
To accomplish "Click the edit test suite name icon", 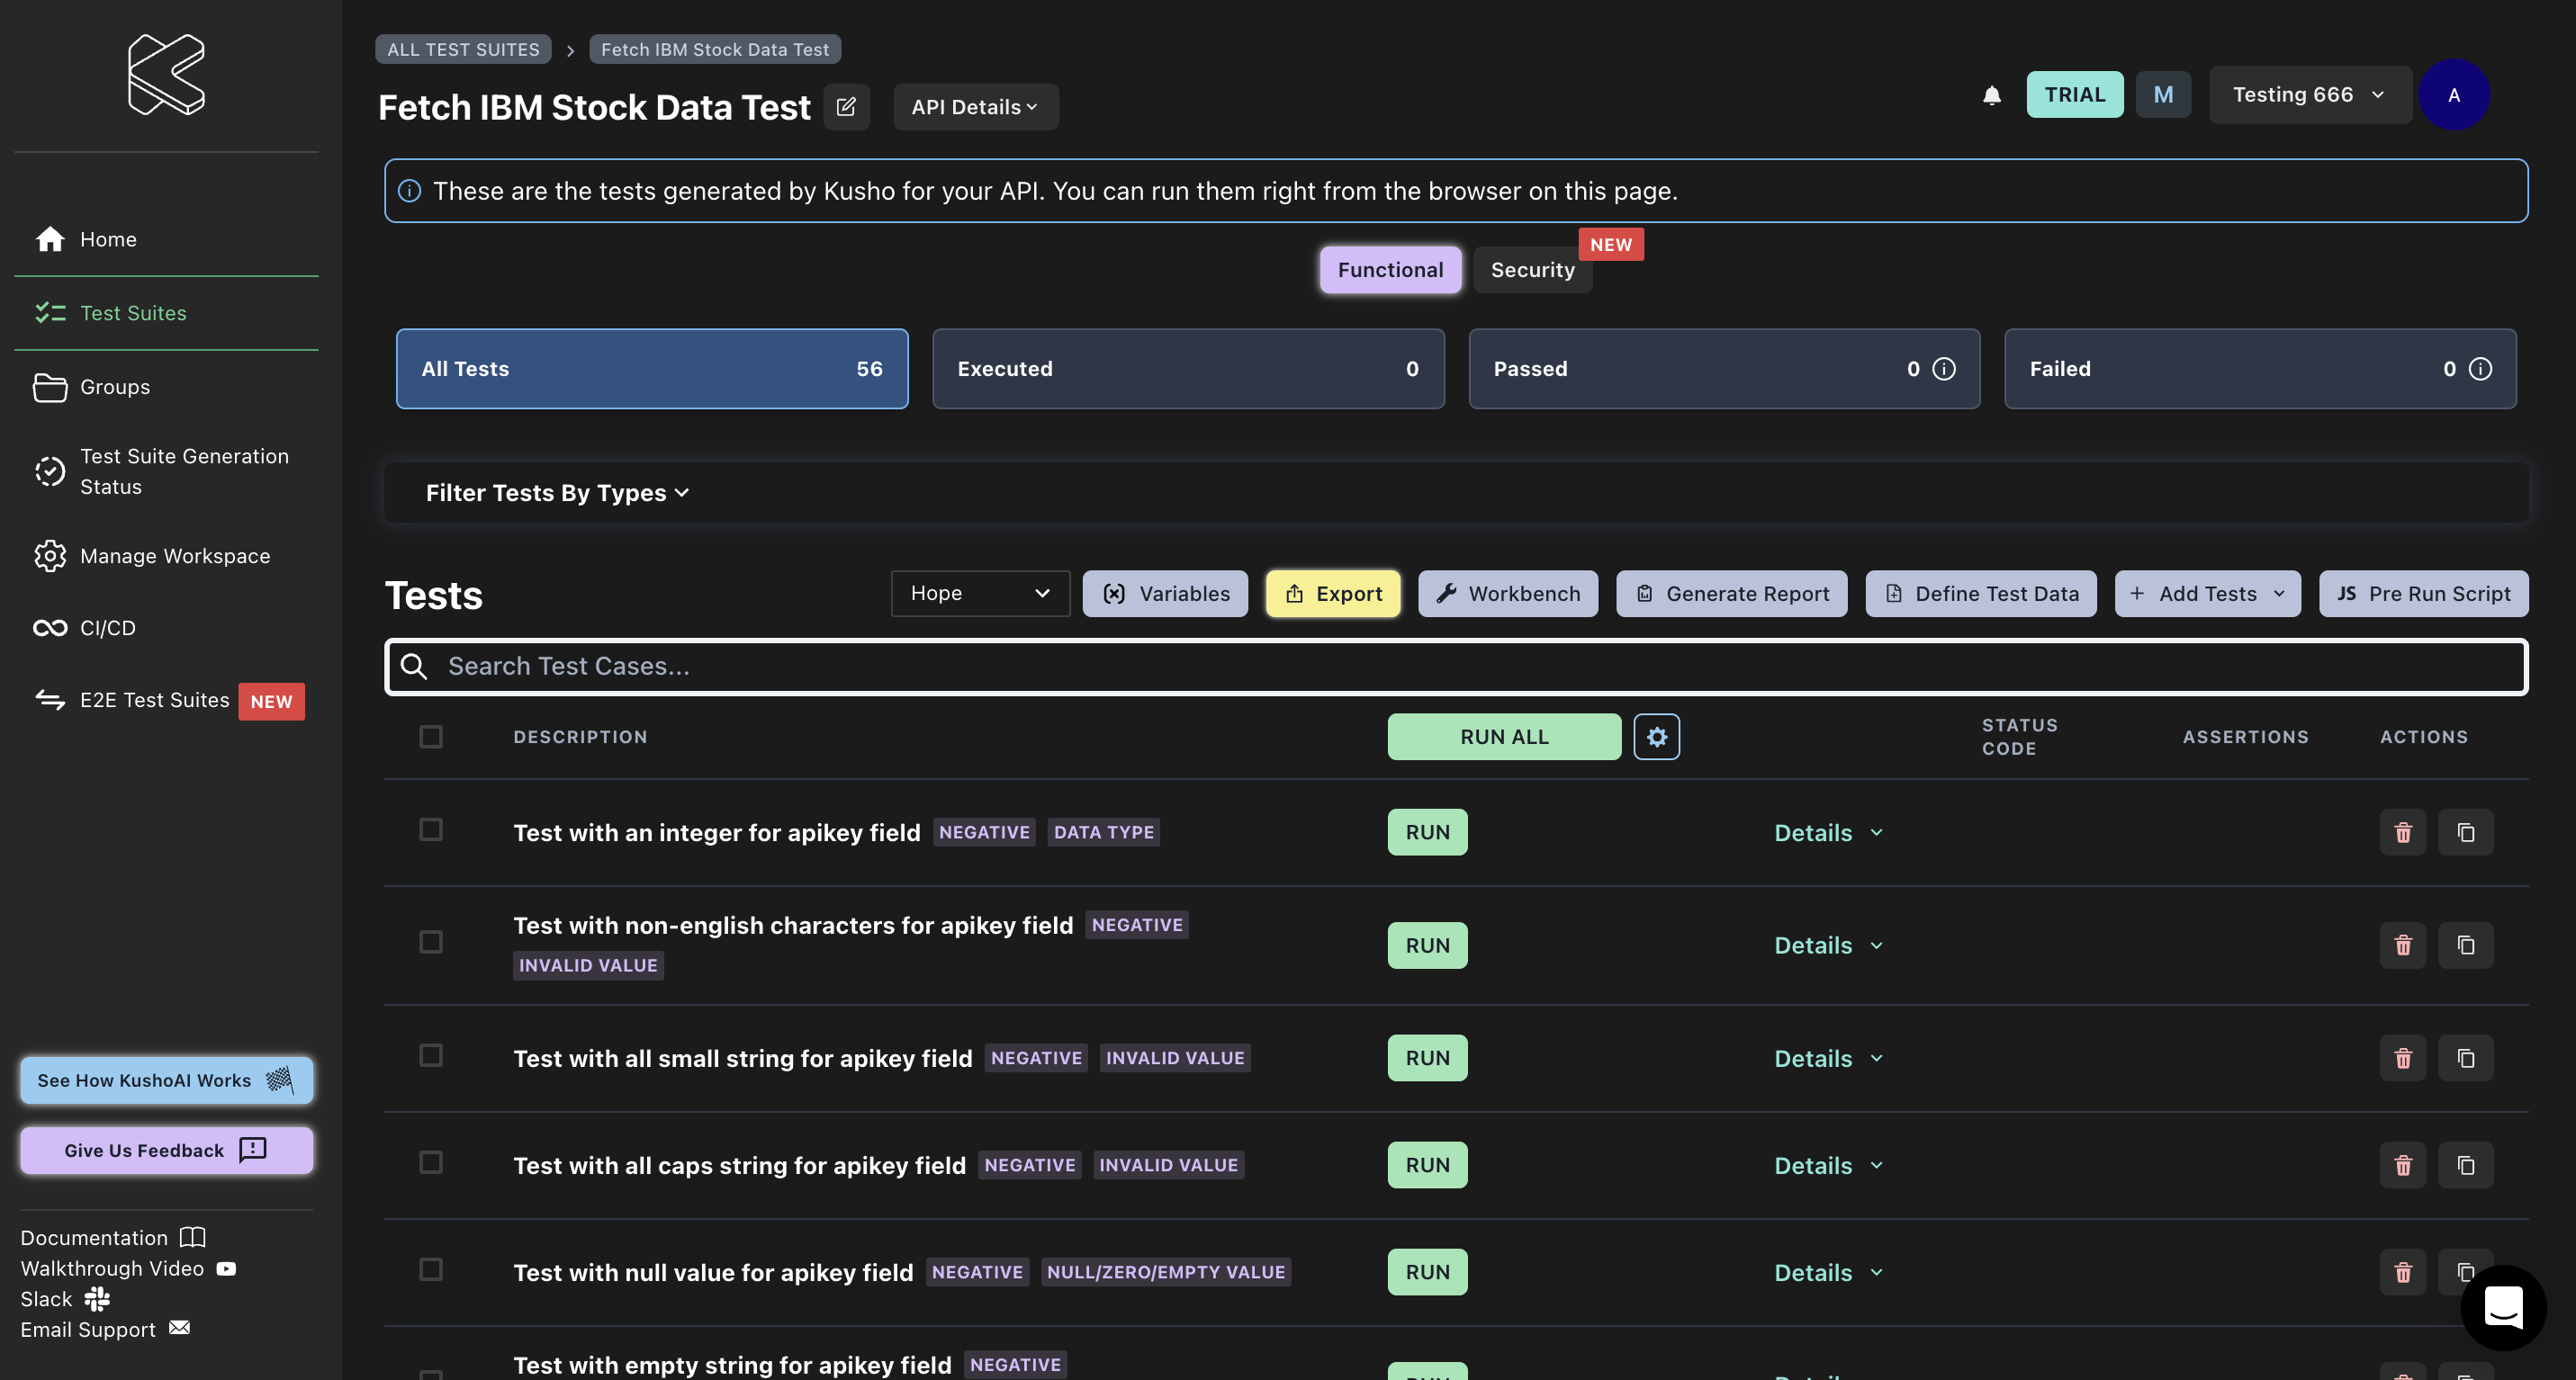I will tap(846, 107).
